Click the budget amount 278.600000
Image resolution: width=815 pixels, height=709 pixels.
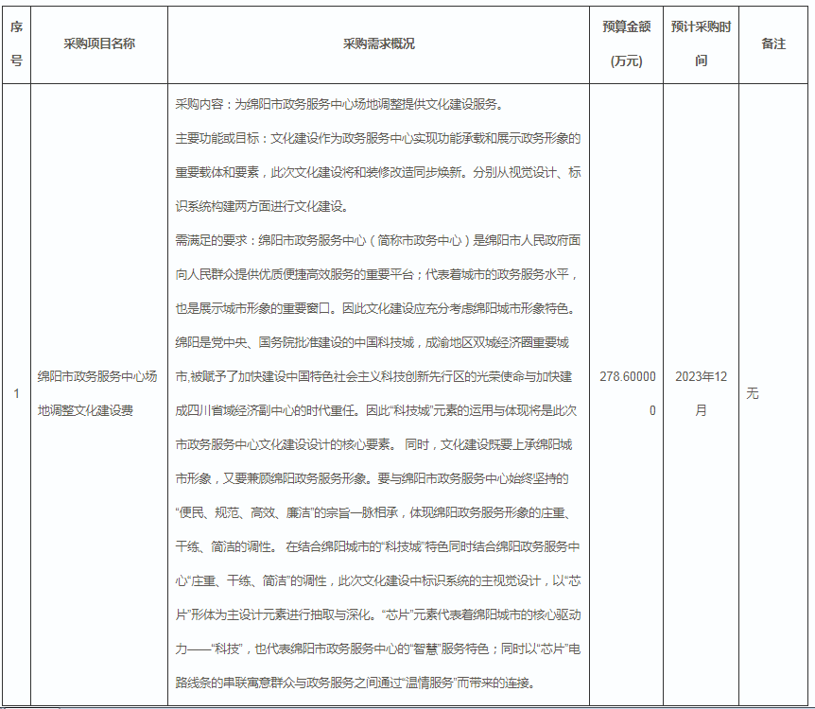pyautogui.click(x=626, y=393)
